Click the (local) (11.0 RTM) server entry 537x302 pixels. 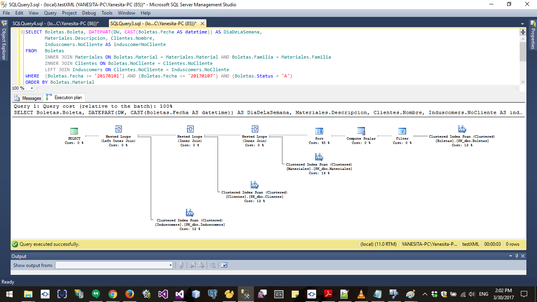coord(378,244)
